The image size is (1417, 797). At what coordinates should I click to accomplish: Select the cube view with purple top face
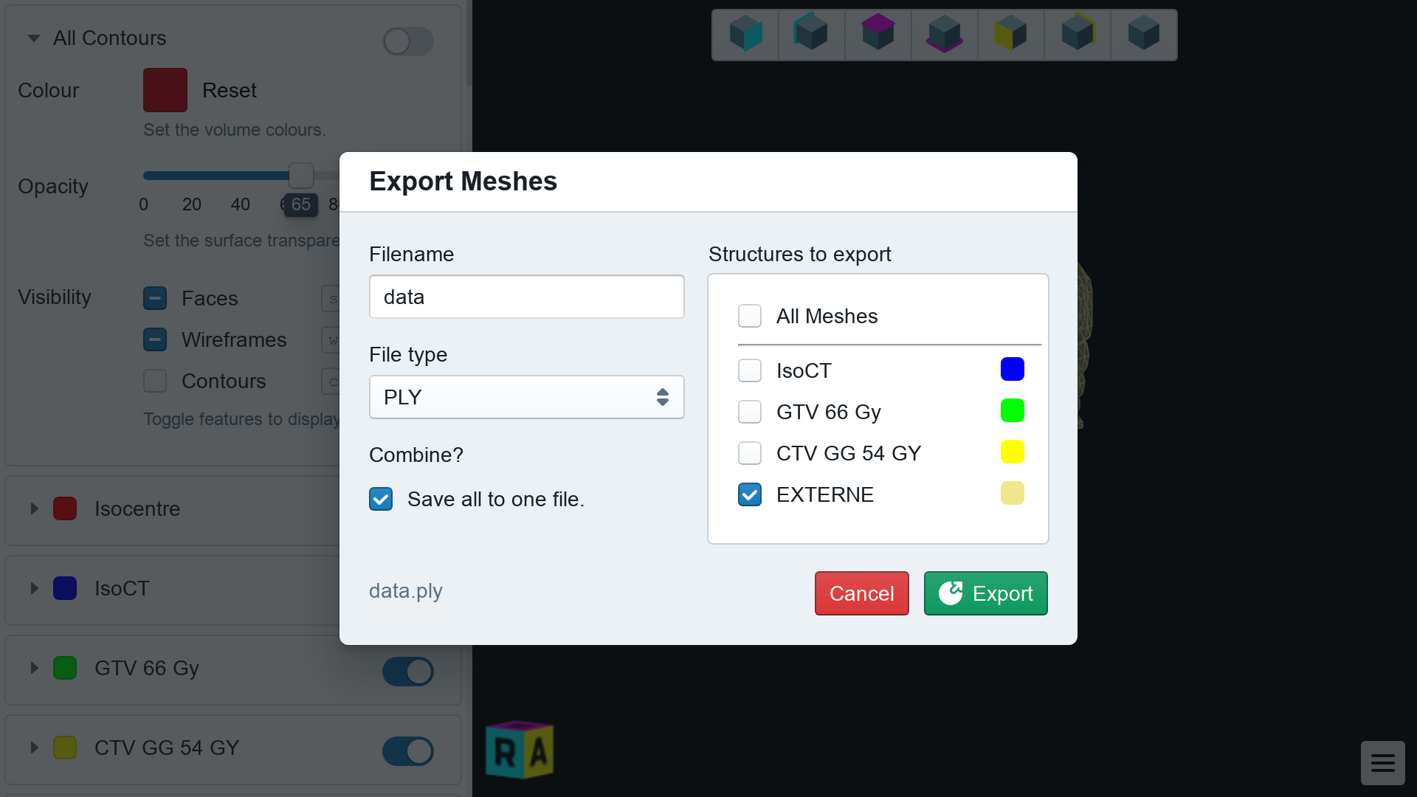(878, 35)
